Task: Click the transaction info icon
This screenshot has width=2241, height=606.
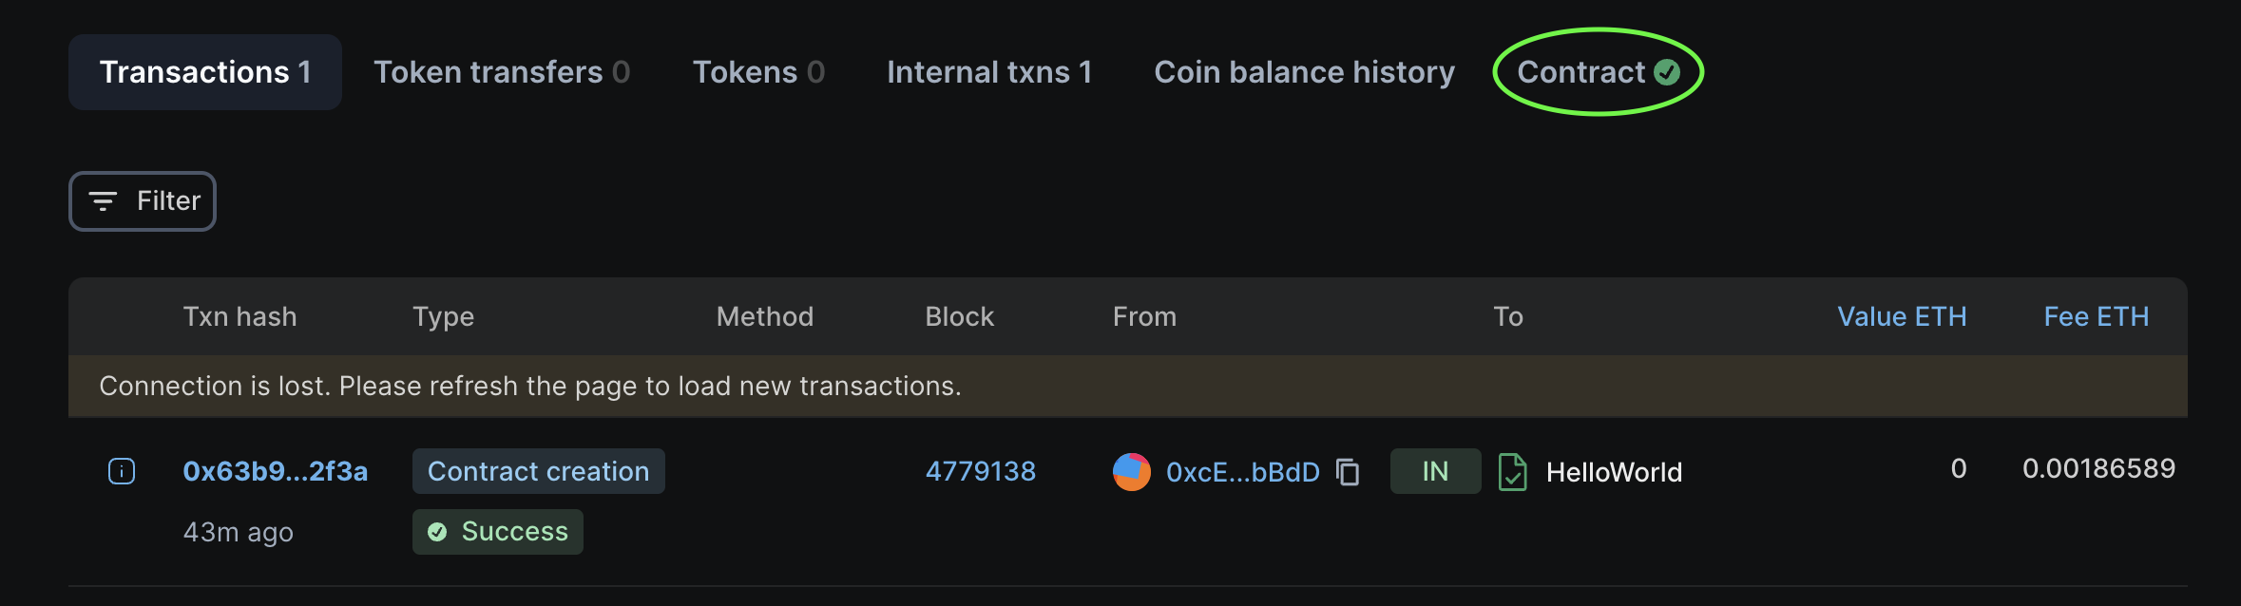Action: coord(122,471)
